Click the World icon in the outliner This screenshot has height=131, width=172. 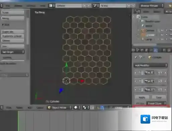(143, 26)
